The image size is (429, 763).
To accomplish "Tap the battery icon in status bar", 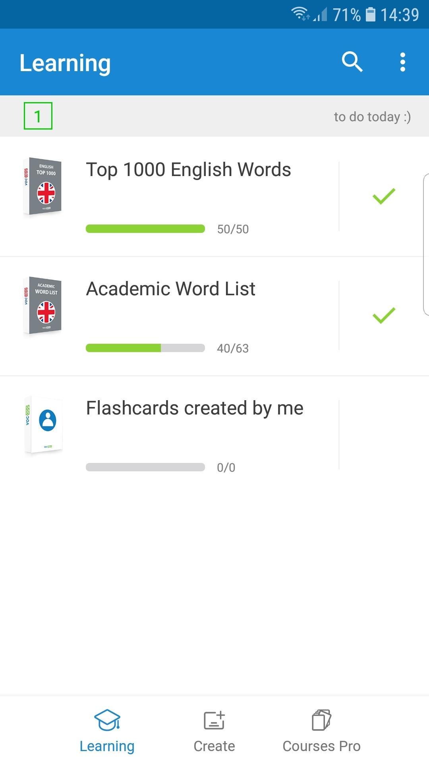I will [370, 15].
